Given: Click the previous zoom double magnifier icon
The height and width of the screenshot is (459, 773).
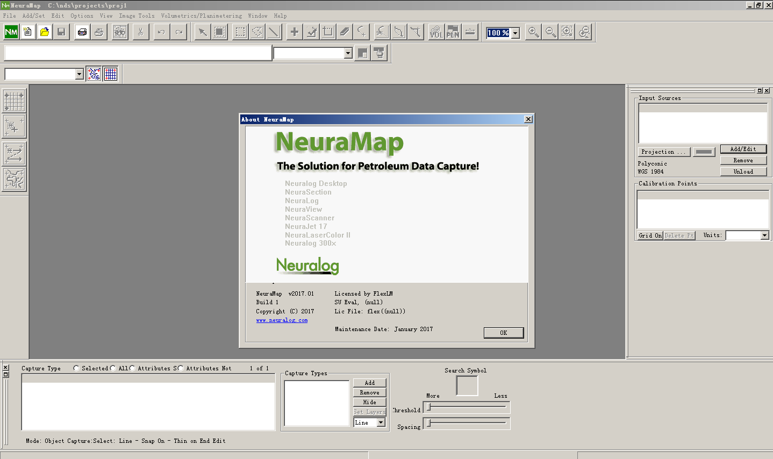Looking at the screenshot, I should coord(584,32).
